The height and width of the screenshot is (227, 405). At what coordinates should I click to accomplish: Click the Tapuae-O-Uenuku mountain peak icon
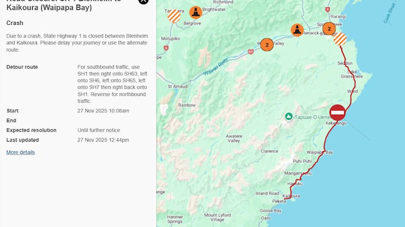289,116
